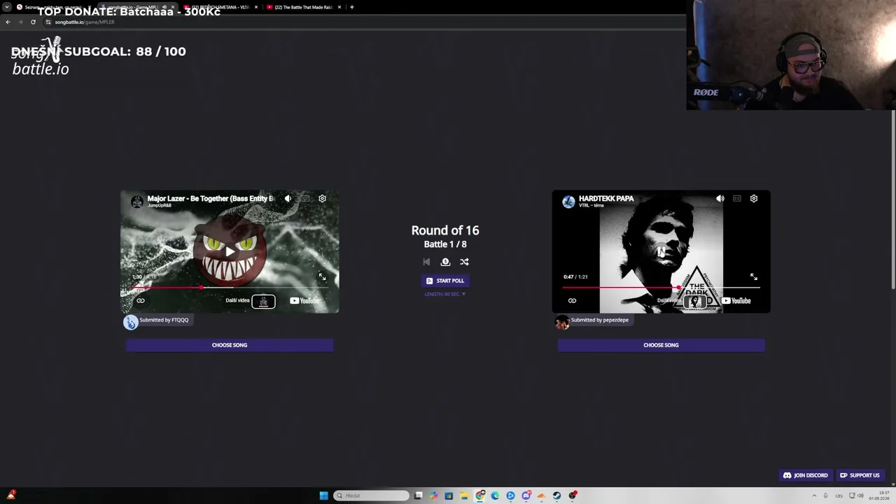Click the address bar URL
The height and width of the screenshot is (504, 896).
pyautogui.click(x=85, y=22)
